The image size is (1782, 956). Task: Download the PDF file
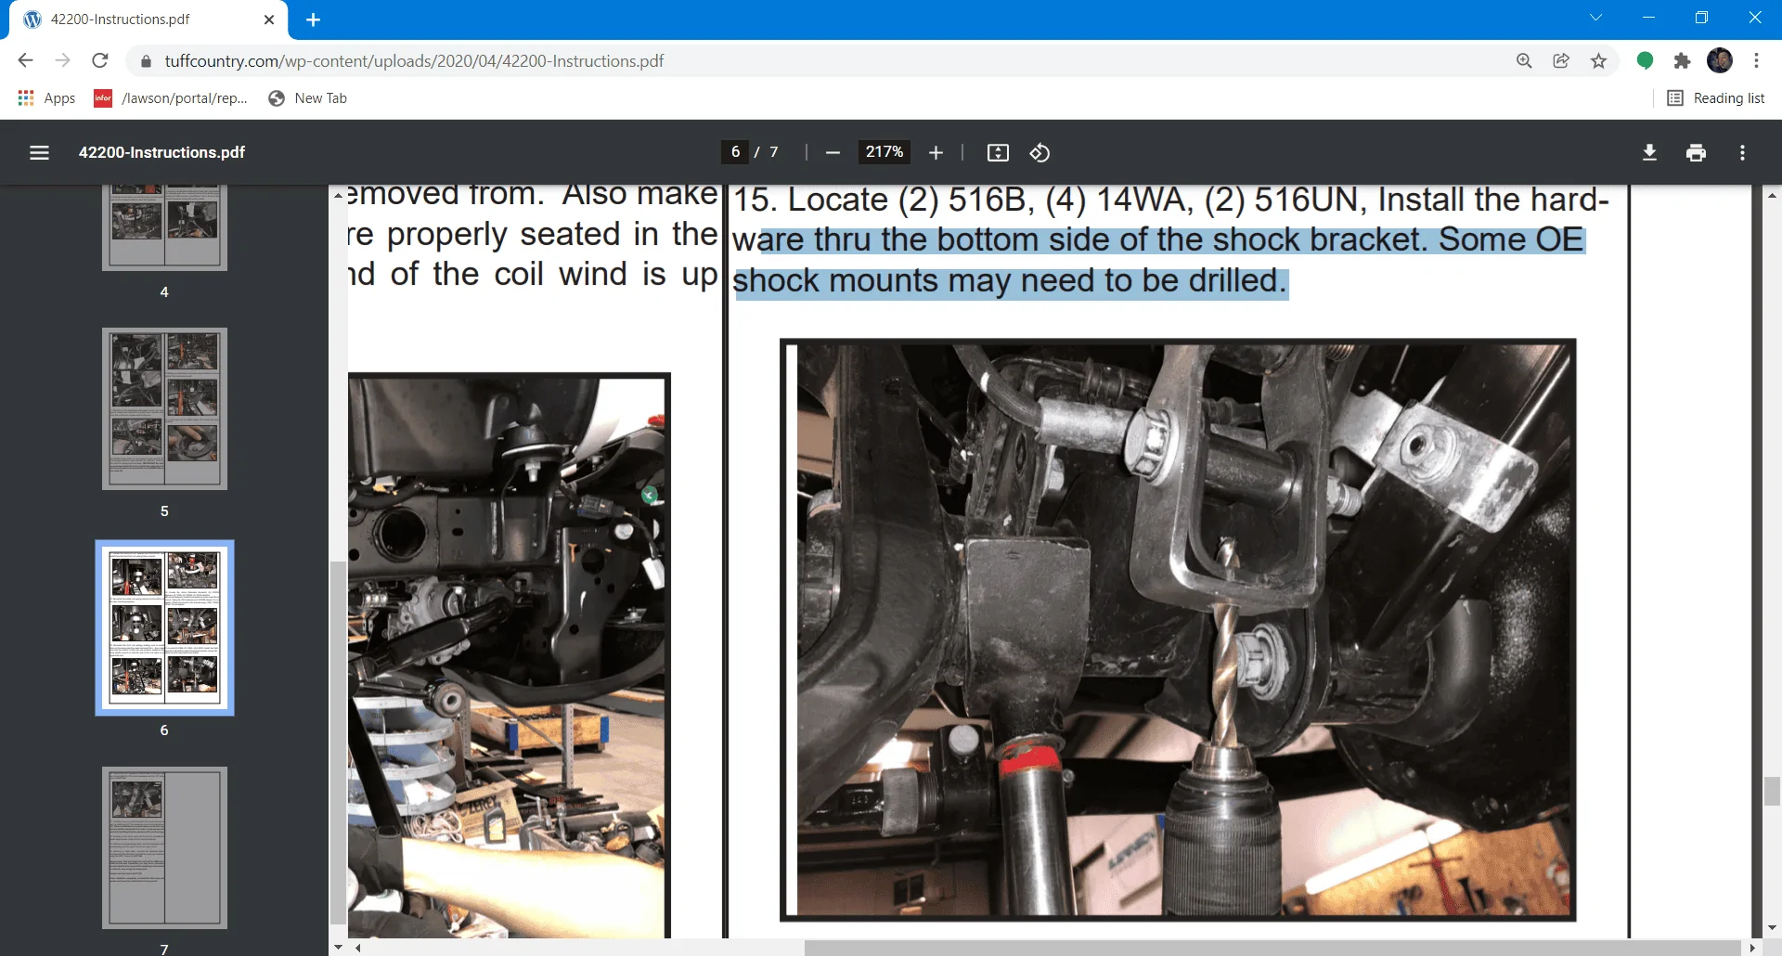[1649, 152]
